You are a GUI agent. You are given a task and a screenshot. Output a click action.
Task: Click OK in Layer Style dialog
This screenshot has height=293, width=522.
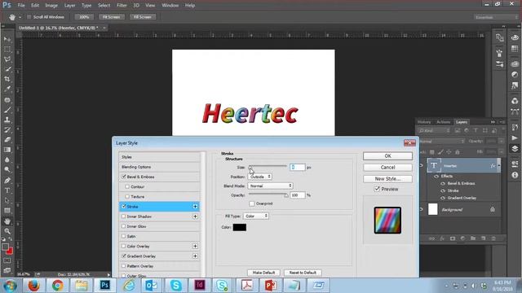point(387,155)
